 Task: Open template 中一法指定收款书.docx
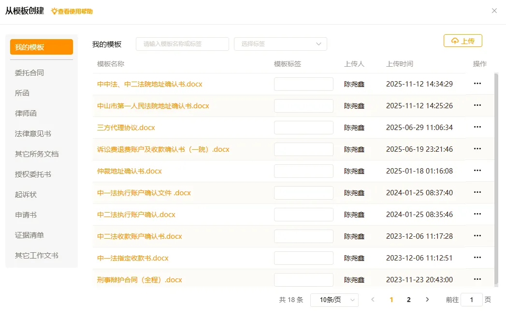[x=133, y=258]
